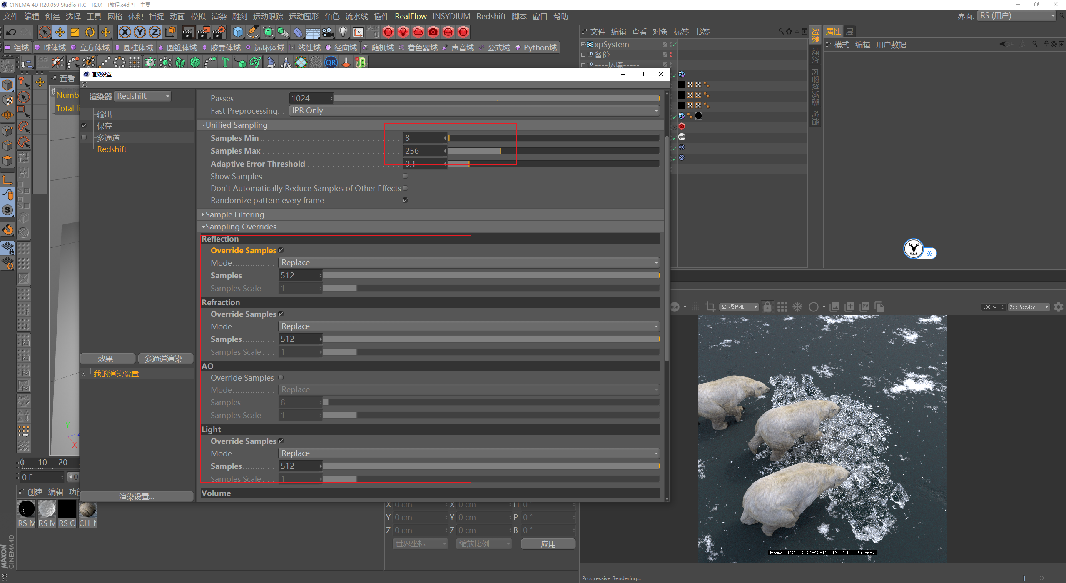Adjust the Samples Max slider
Screen dimensions: 1066x583
click(501, 151)
